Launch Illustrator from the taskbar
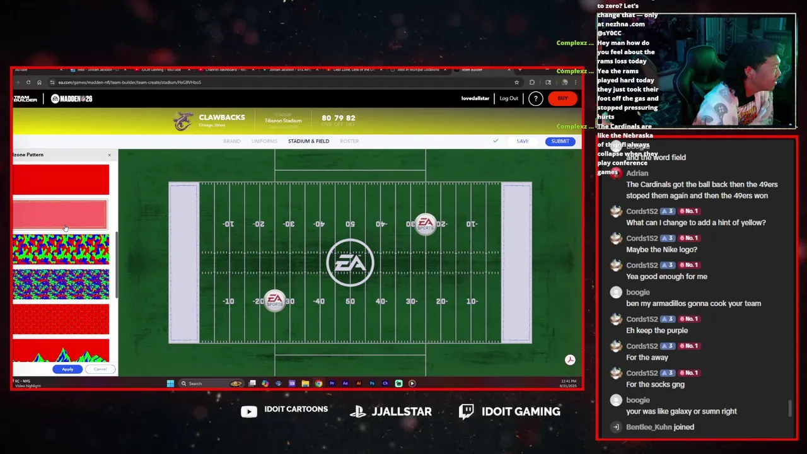Screen dimensions: 807x454 pos(359,383)
